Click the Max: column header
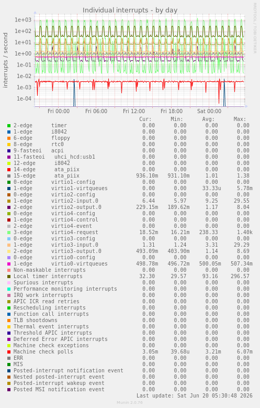This screenshot has height=408, width=260. point(240,119)
